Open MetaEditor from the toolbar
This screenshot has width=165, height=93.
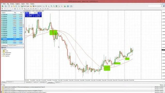click(31, 6)
